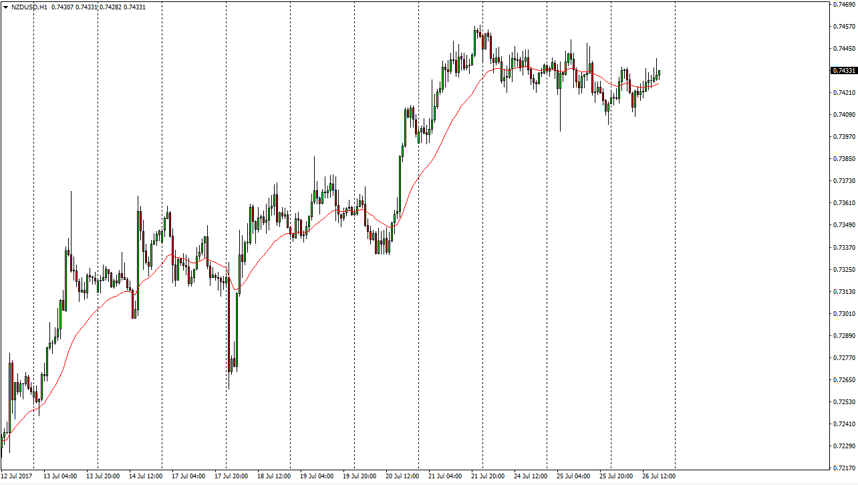Select the NZDUSD,H1 chart title text

[29, 7]
